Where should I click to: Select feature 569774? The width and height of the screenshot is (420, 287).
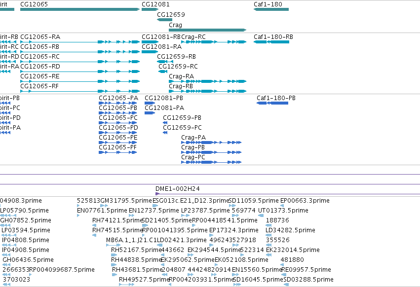tap(244, 211)
